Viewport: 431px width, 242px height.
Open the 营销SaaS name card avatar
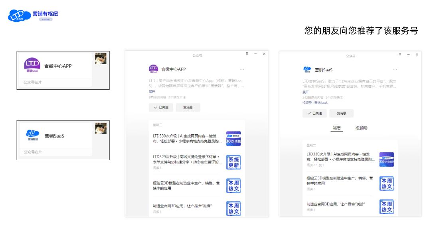point(32,135)
